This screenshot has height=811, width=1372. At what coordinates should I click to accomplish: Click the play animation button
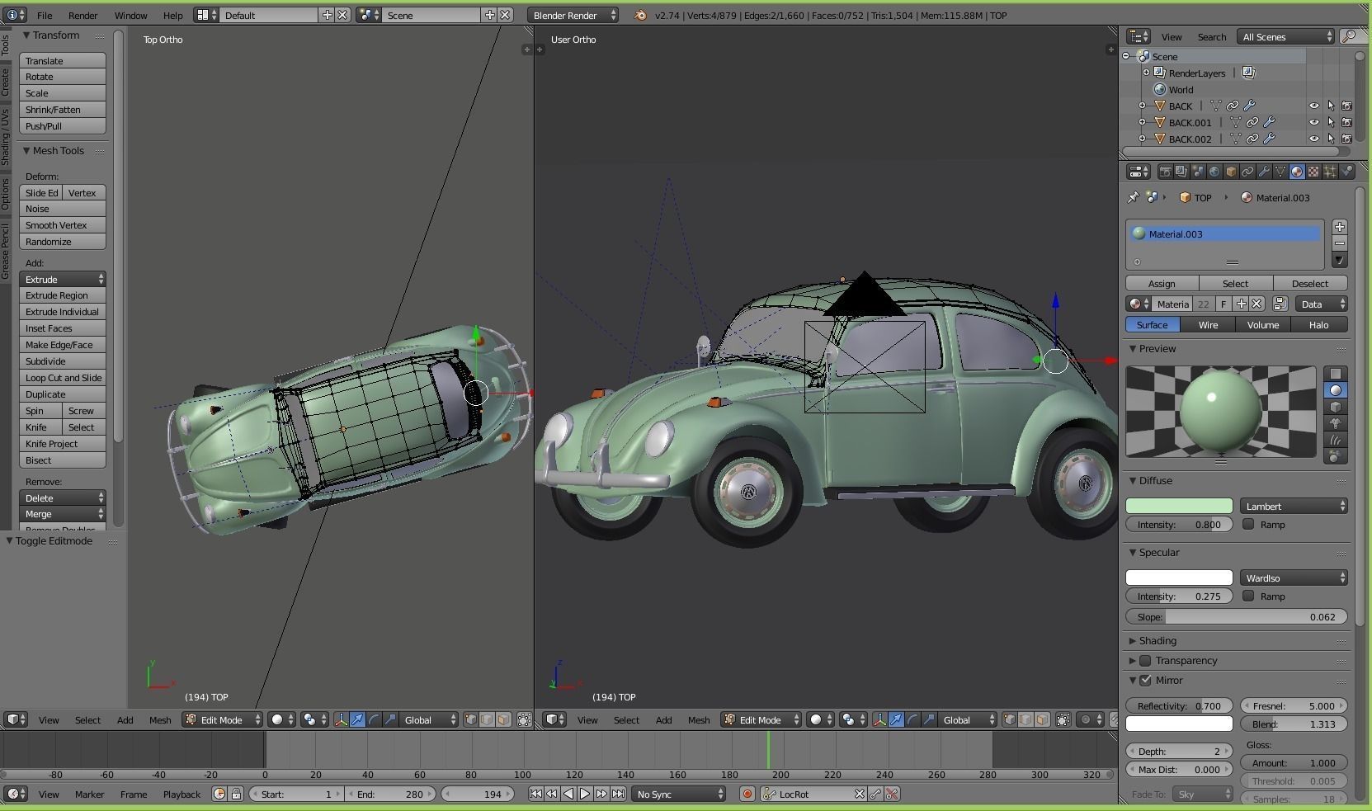point(585,794)
